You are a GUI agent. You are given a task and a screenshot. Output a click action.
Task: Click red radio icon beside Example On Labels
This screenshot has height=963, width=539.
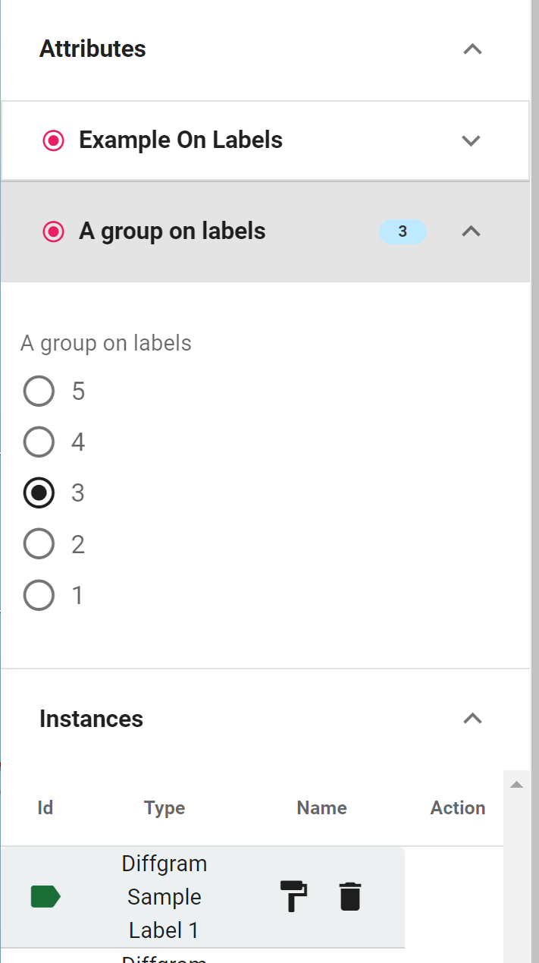[x=53, y=140]
